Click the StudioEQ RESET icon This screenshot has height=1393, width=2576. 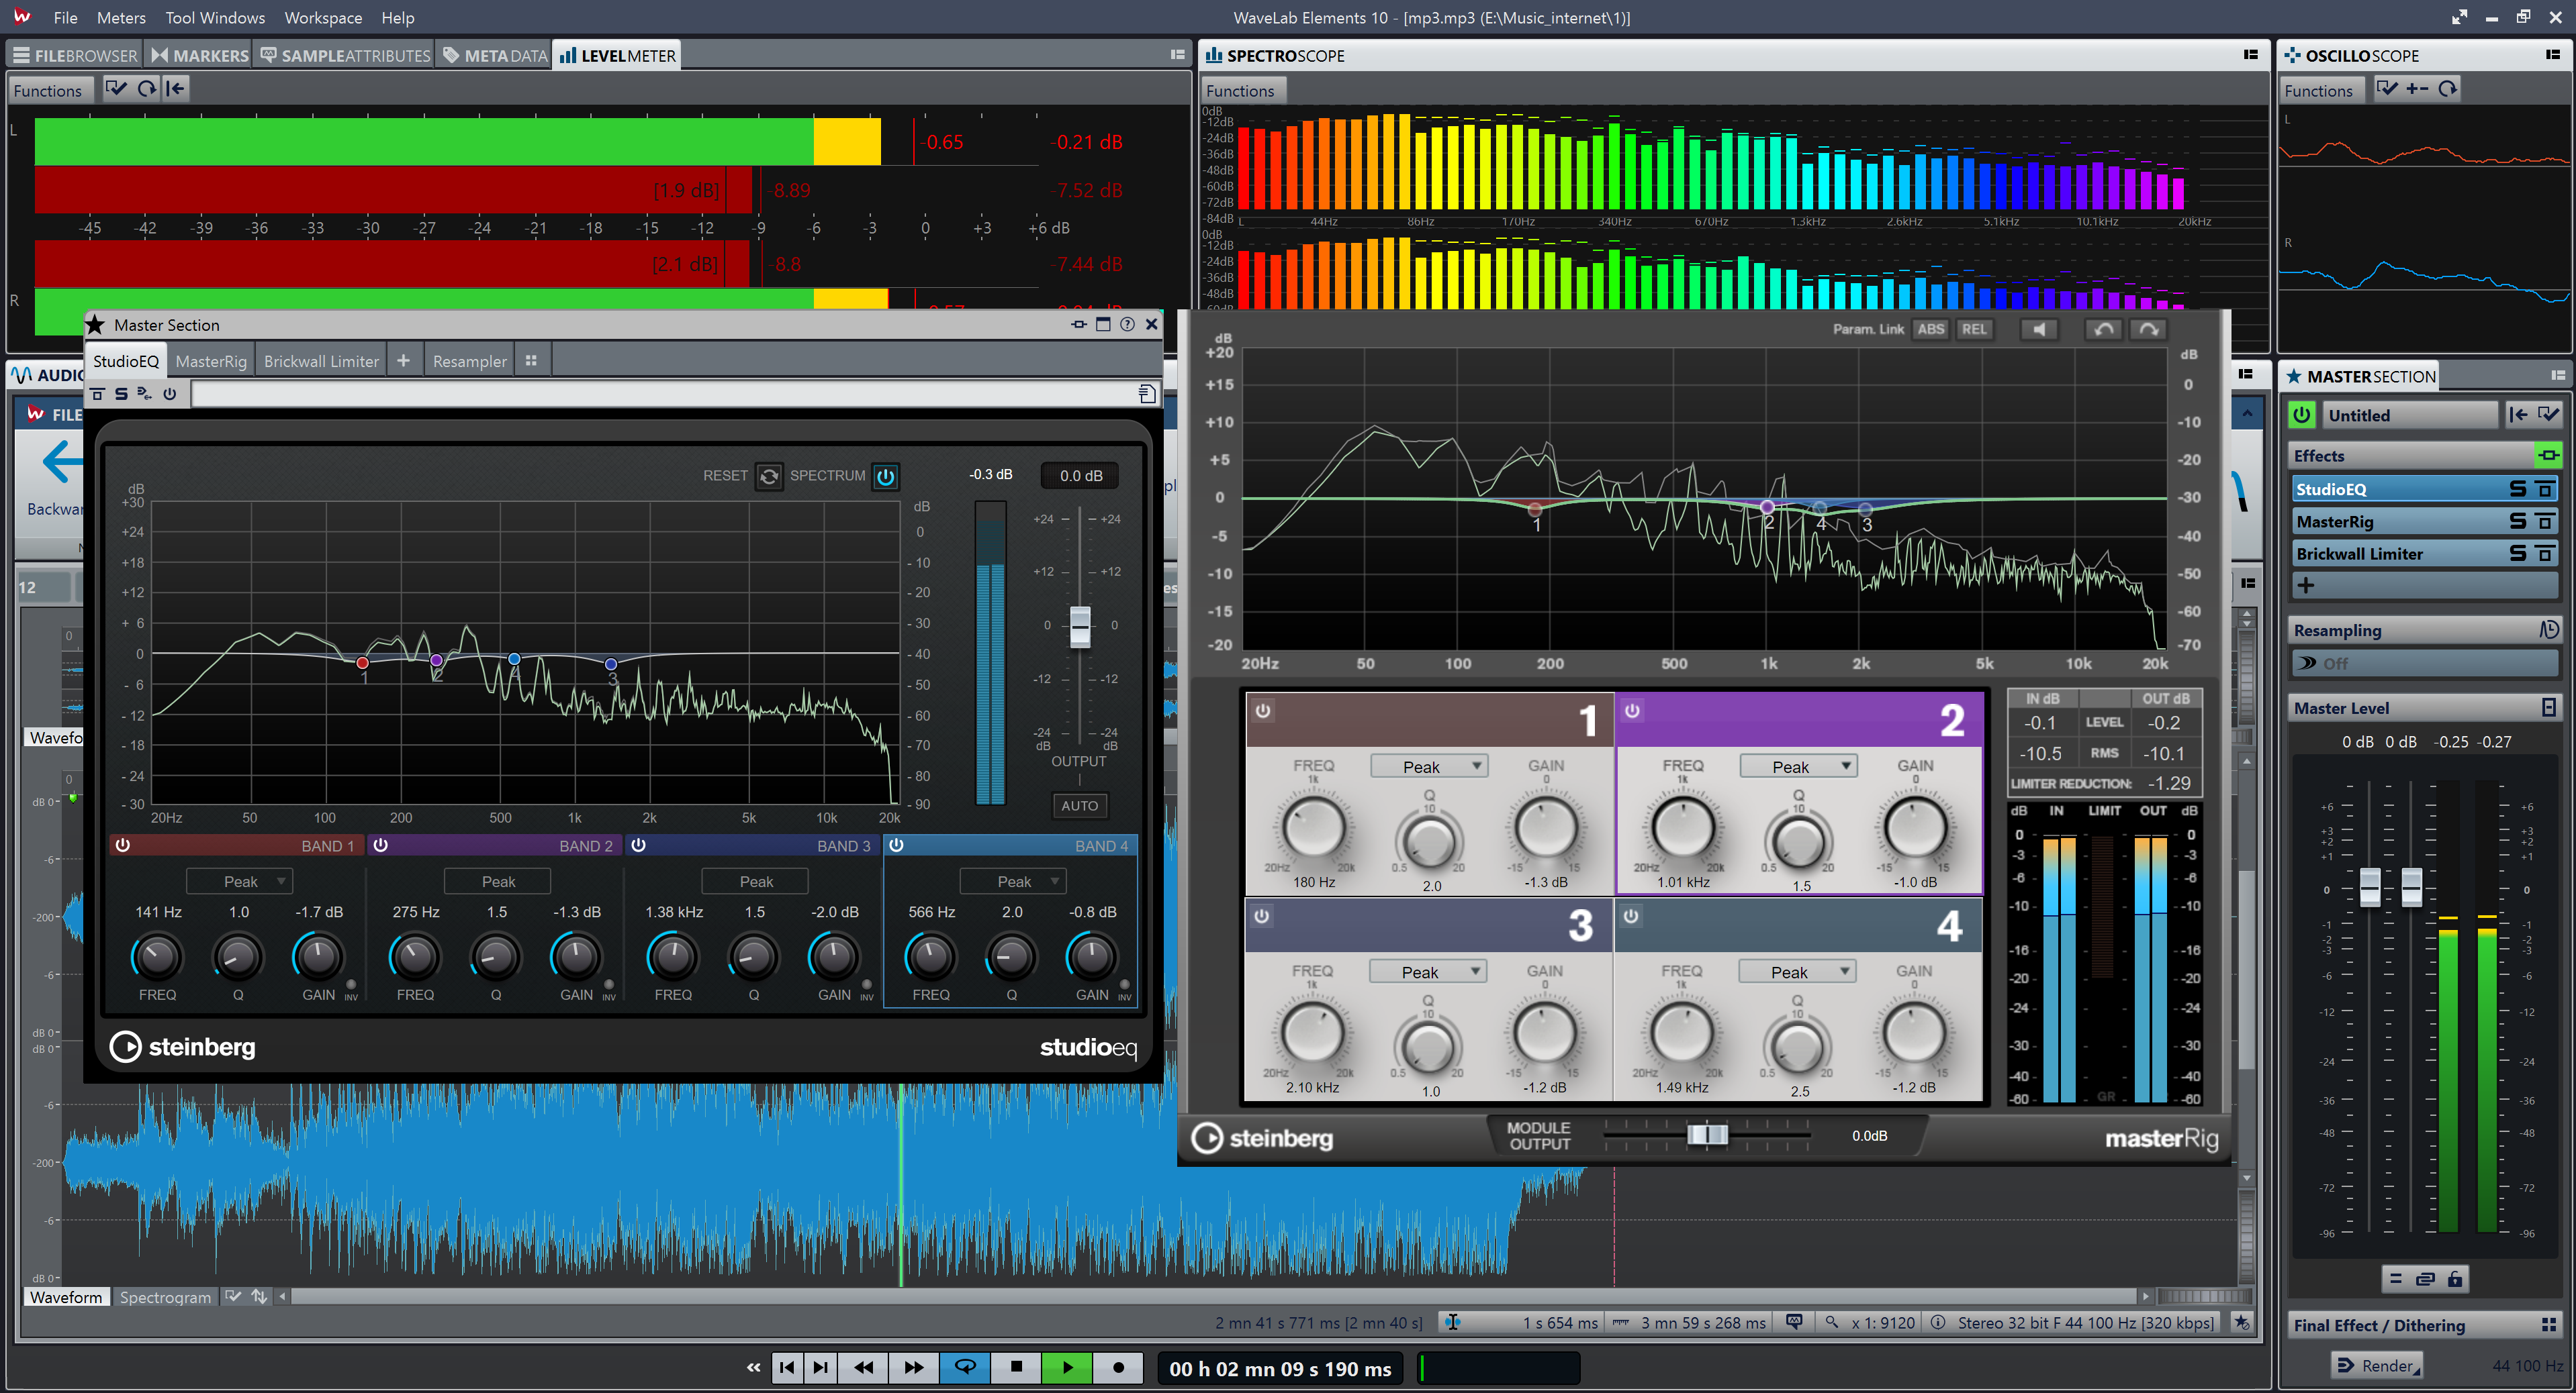click(768, 476)
